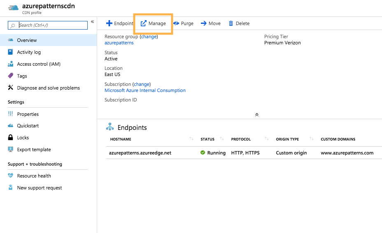
Task: Click change link beside Resource group
Action: point(149,37)
